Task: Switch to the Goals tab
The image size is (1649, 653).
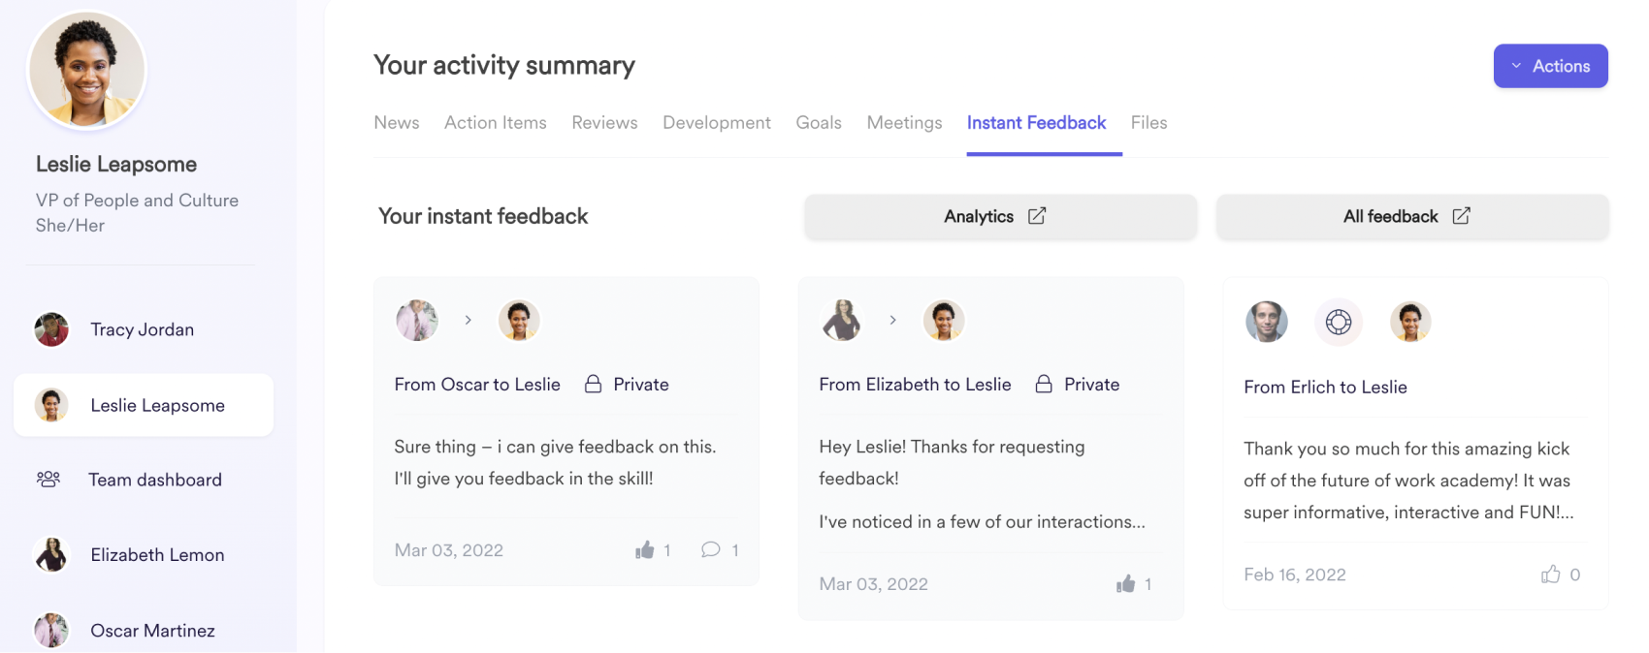Action: (x=819, y=123)
